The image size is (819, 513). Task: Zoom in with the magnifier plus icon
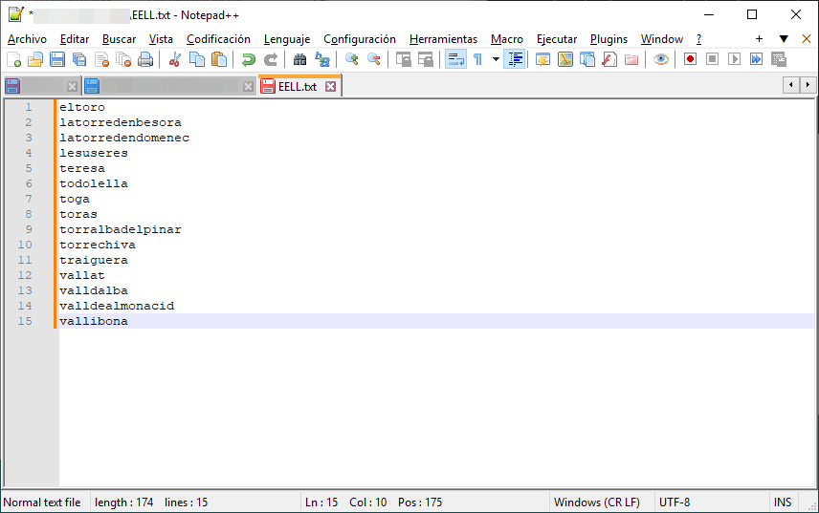(x=351, y=59)
